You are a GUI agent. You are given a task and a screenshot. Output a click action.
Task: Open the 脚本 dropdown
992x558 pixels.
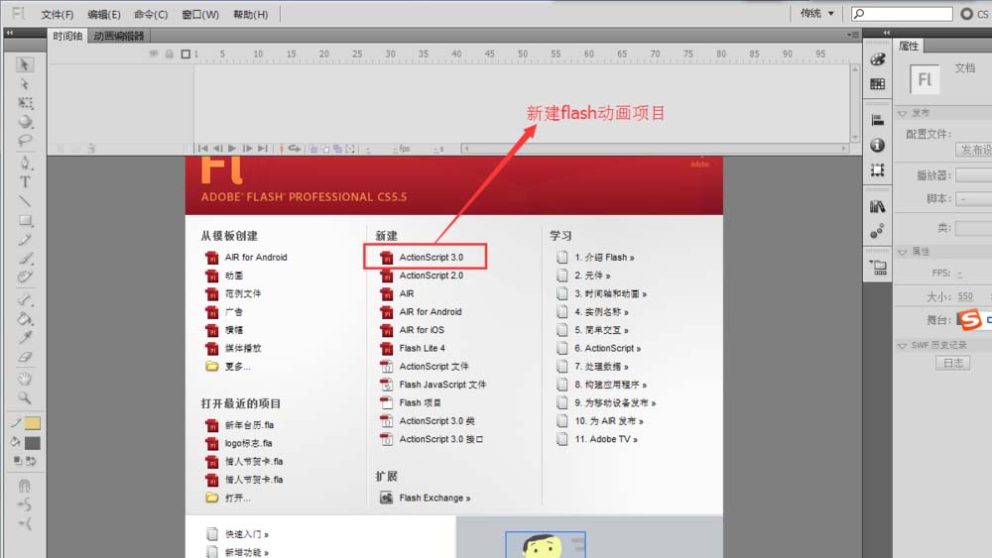click(974, 198)
